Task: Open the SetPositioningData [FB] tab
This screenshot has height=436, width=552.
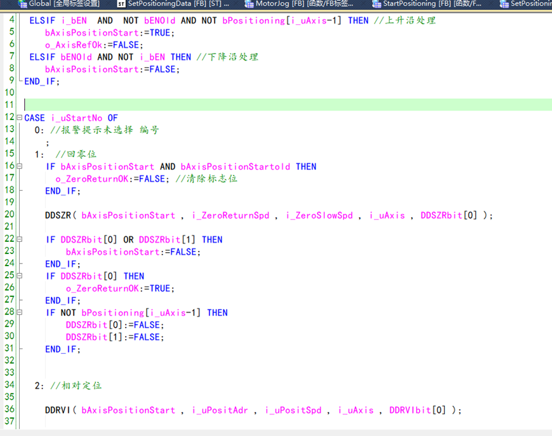Action: tap(178, 4)
